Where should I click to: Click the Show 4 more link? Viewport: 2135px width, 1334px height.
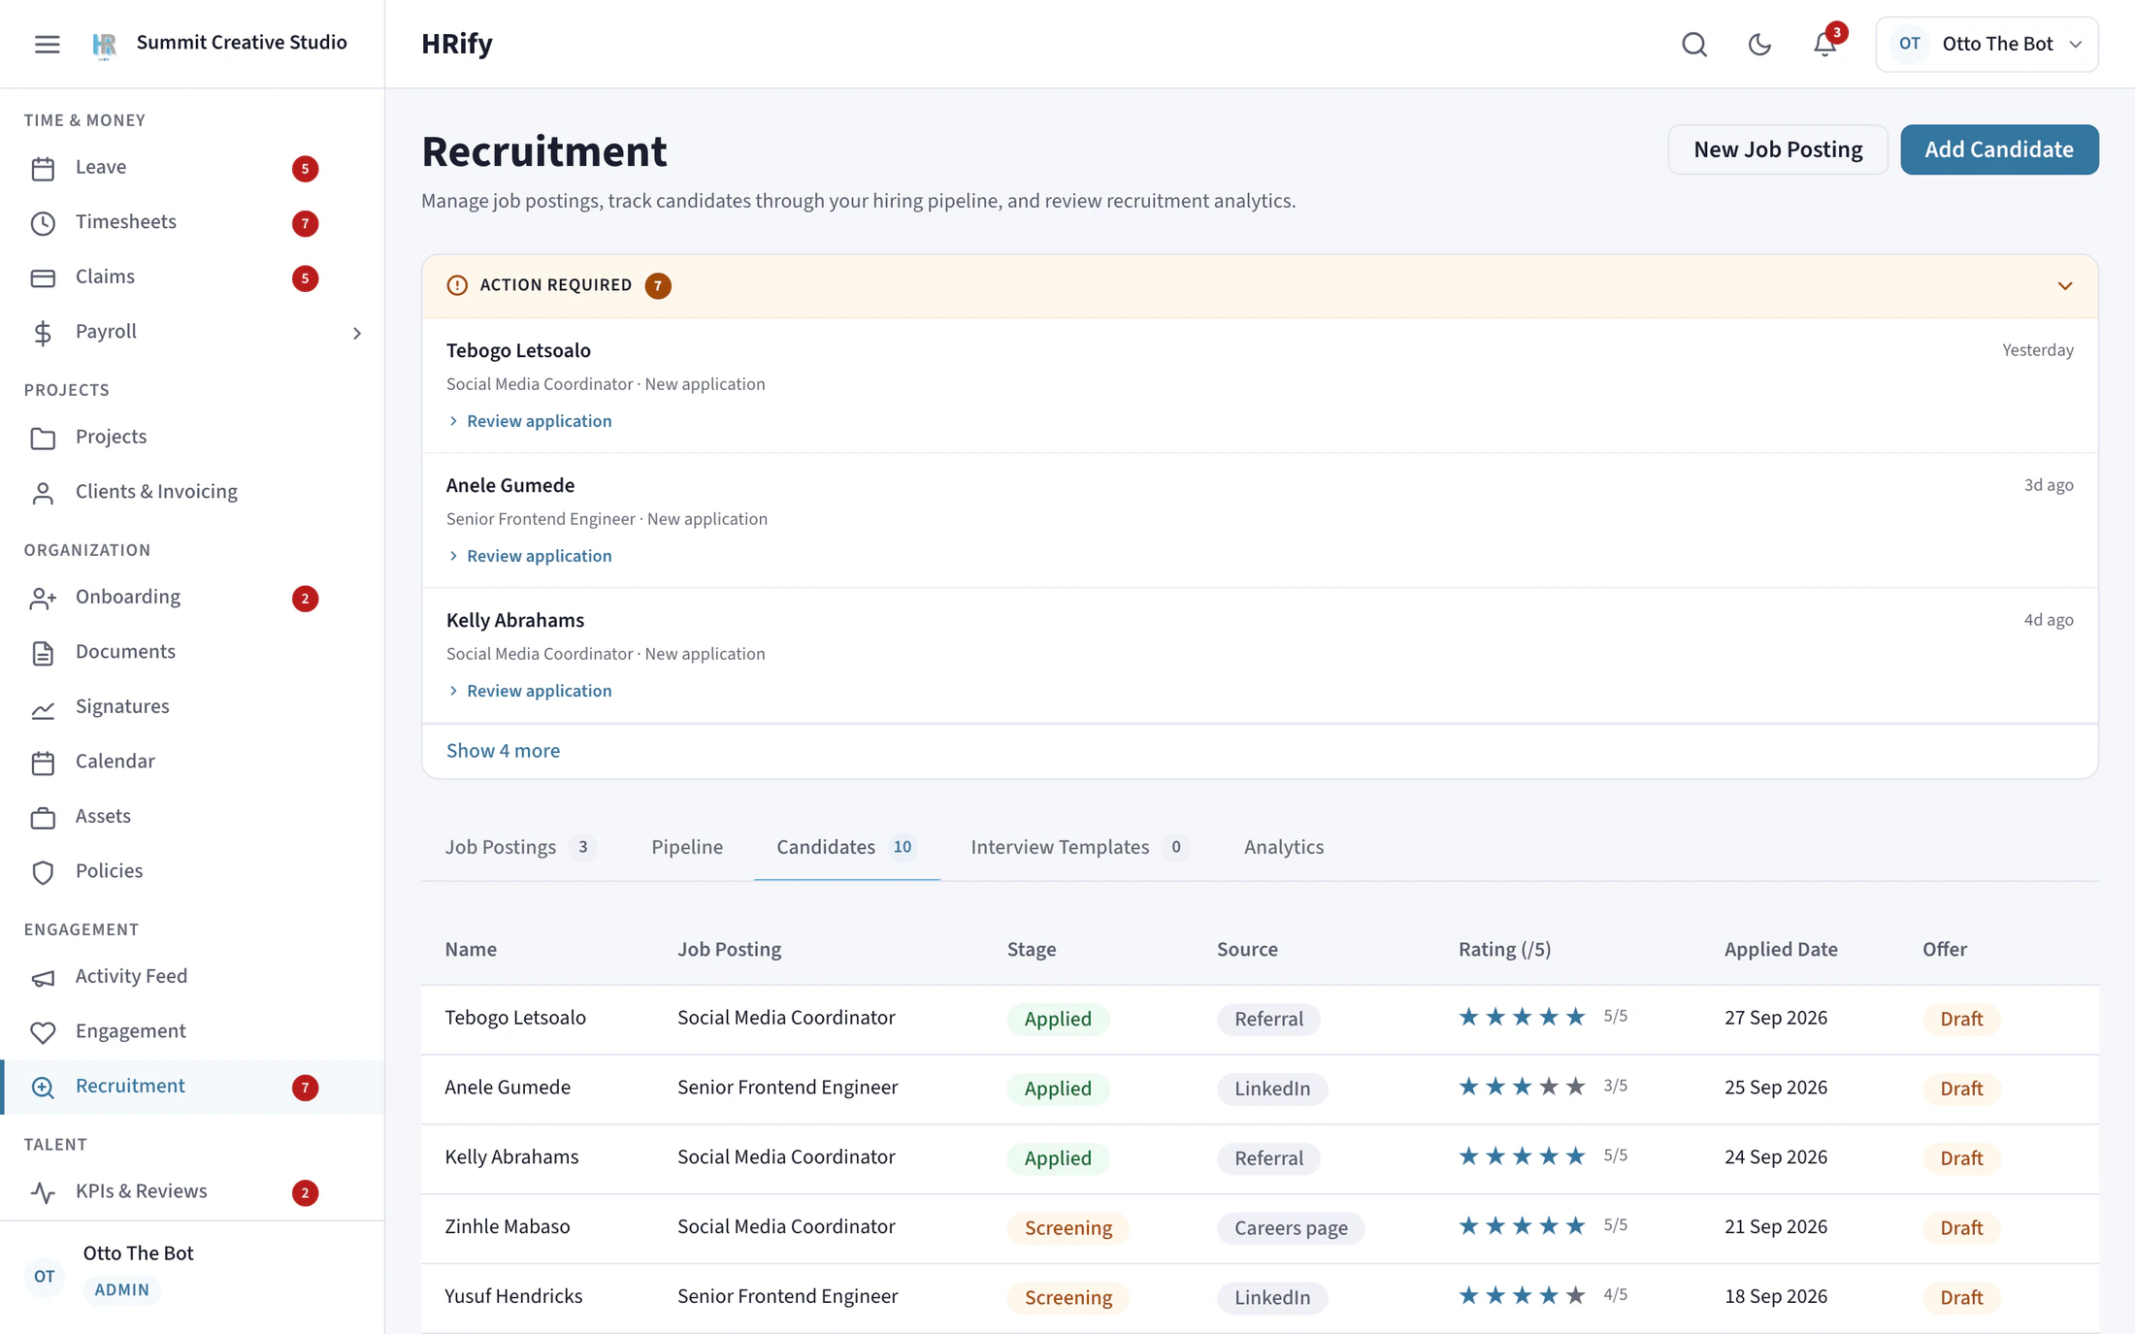tap(503, 751)
